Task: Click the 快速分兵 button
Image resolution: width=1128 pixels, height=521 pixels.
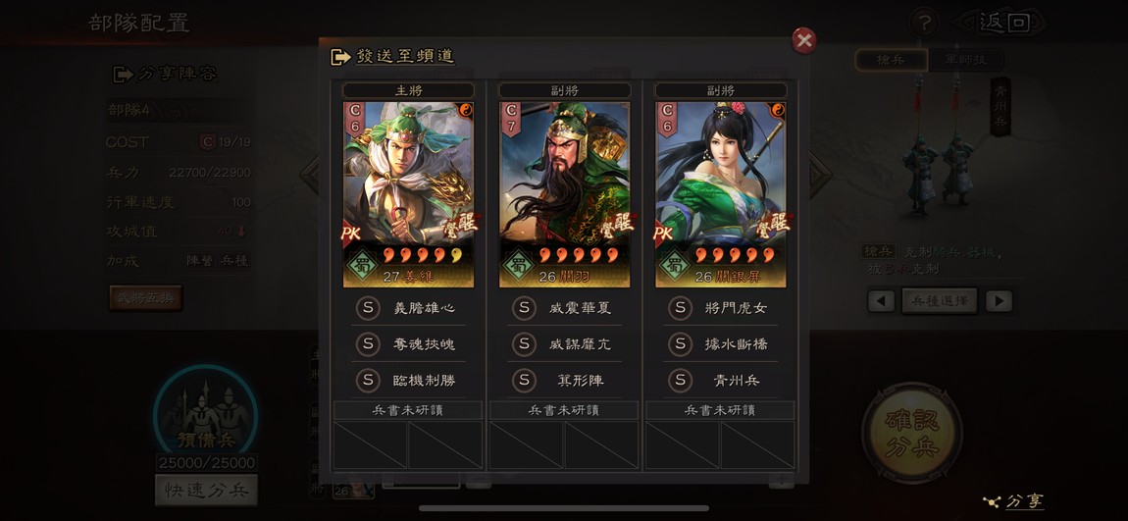Action: click(x=206, y=490)
